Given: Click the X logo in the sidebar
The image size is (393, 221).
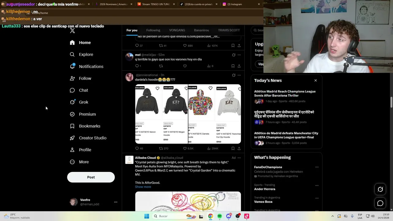Looking at the screenshot, I should click(x=72, y=30).
